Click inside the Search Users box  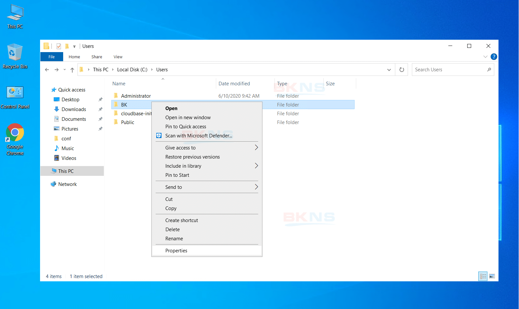pos(449,70)
